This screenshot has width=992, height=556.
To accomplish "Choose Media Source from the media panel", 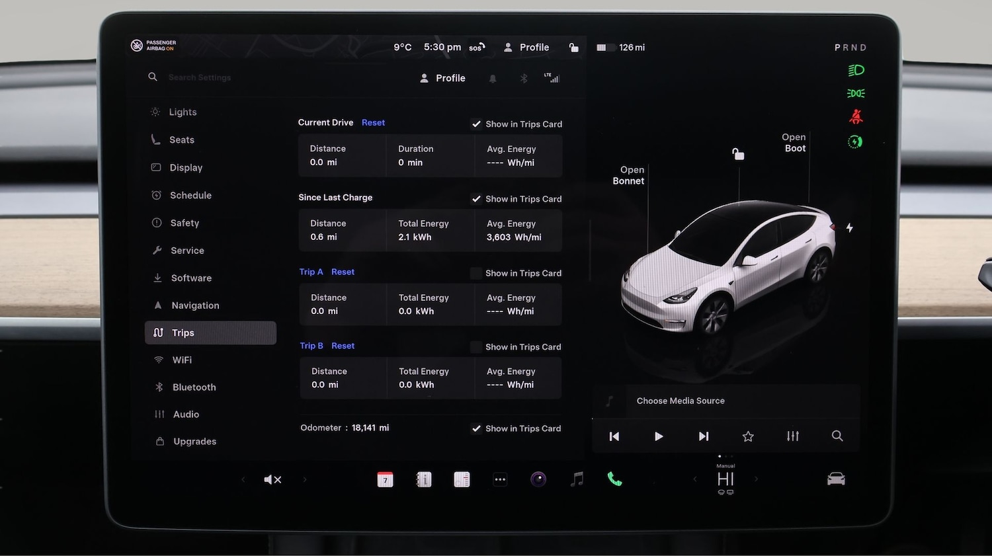I will click(x=680, y=401).
